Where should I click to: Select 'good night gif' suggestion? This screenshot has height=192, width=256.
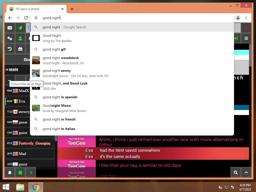132,49
